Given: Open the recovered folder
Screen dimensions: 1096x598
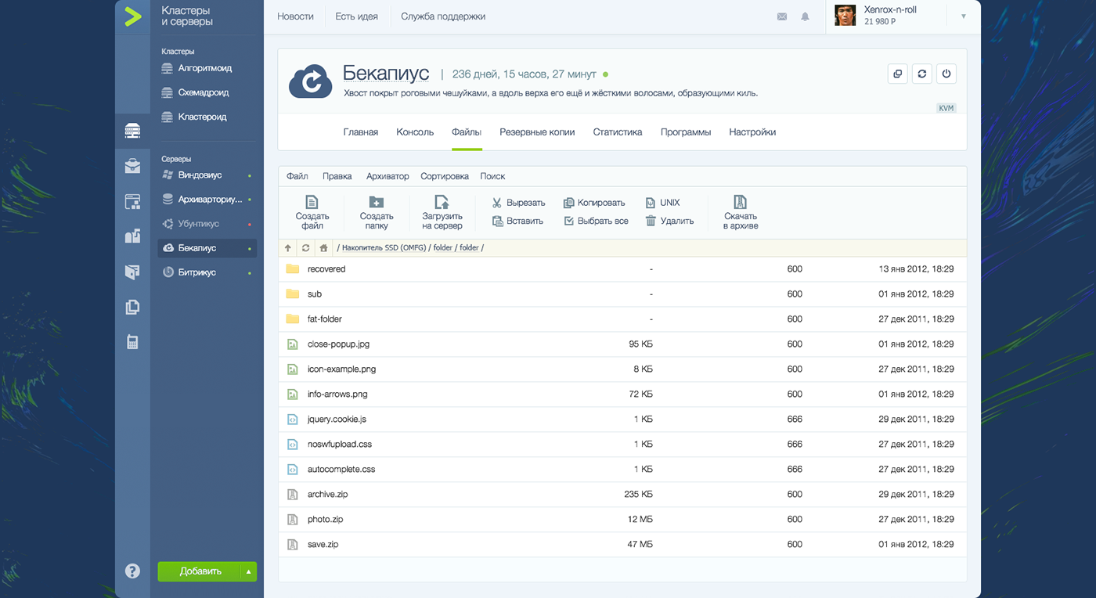Looking at the screenshot, I should click(x=326, y=268).
